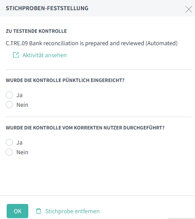Click the Ja label under pünktlich eingereicht
This screenshot has height=219, width=195.
[x=19, y=95]
